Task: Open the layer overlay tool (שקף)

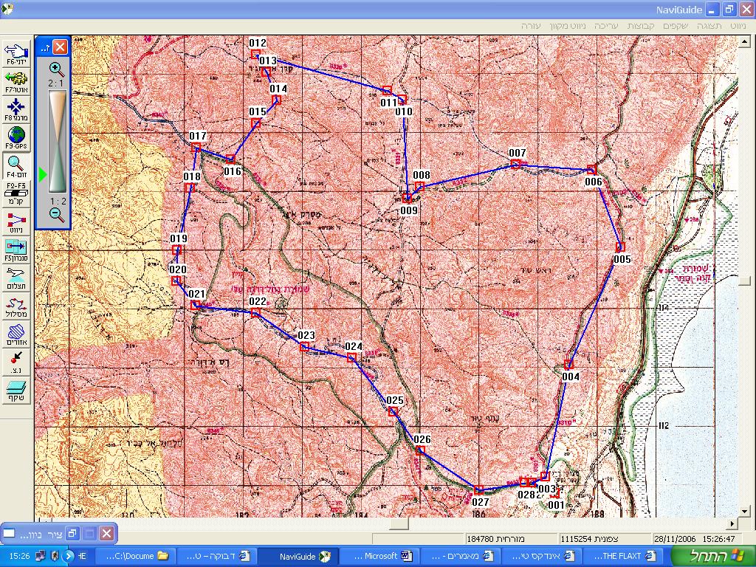Action: [x=16, y=390]
